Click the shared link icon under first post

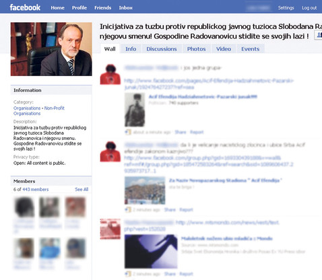click(128, 132)
